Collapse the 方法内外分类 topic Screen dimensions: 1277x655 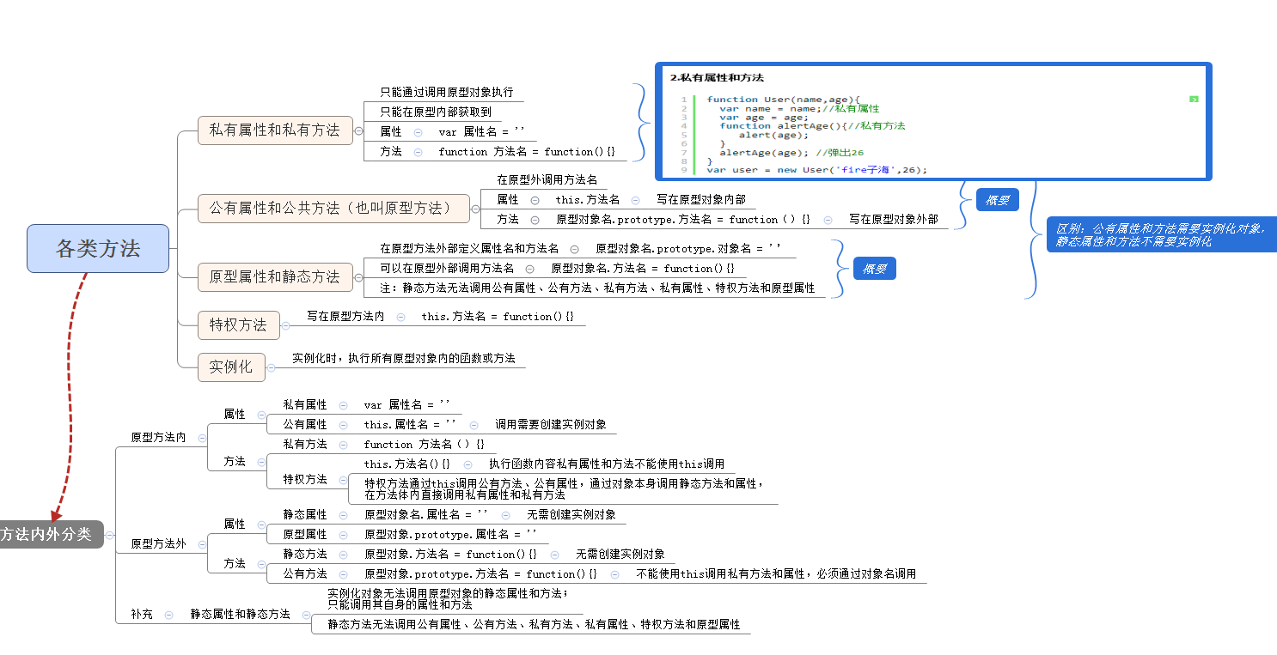(x=109, y=535)
